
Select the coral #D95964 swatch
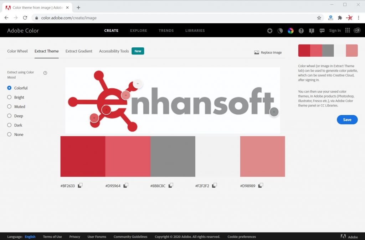[x=128, y=157]
